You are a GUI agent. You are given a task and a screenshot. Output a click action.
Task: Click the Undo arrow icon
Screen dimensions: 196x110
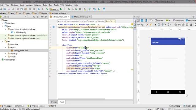click(9, 9)
